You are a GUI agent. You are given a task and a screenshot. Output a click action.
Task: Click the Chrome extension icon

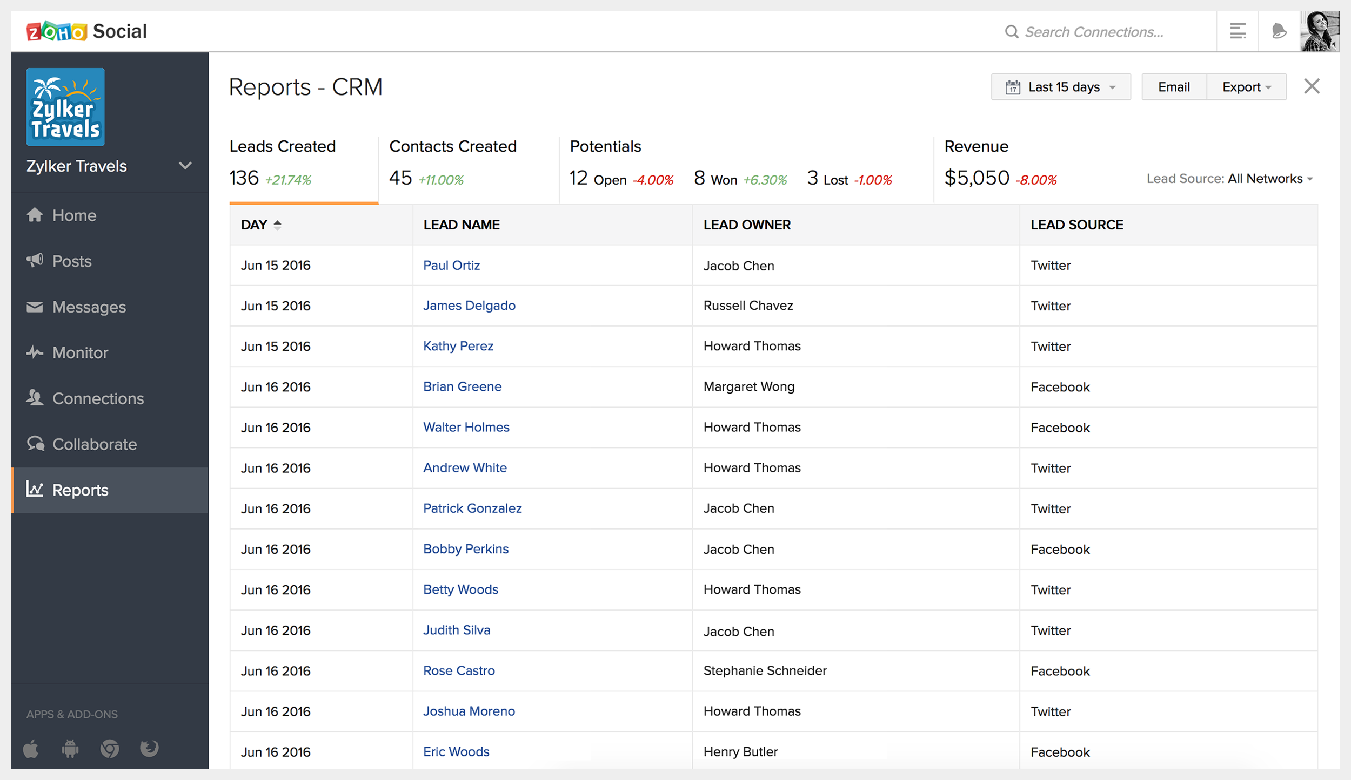click(x=110, y=749)
